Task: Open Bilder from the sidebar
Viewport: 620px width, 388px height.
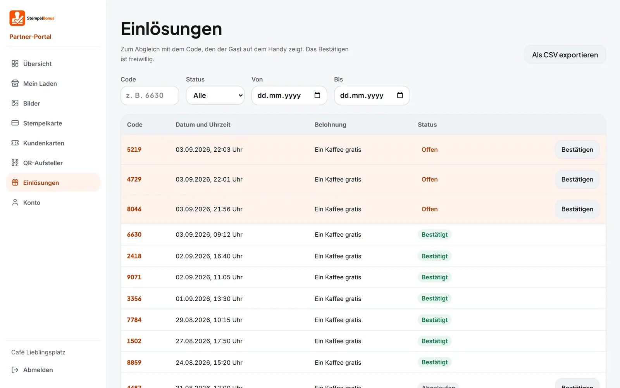Action: (53, 103)
